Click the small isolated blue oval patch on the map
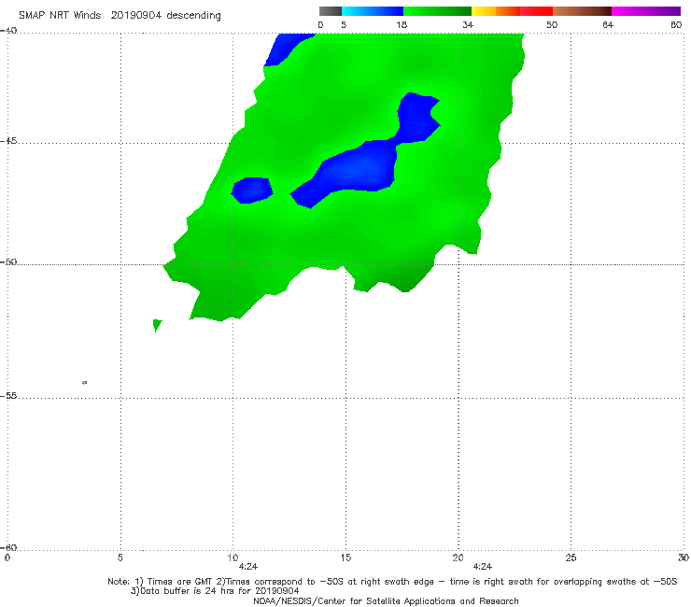691x607 pixels. 252,191
